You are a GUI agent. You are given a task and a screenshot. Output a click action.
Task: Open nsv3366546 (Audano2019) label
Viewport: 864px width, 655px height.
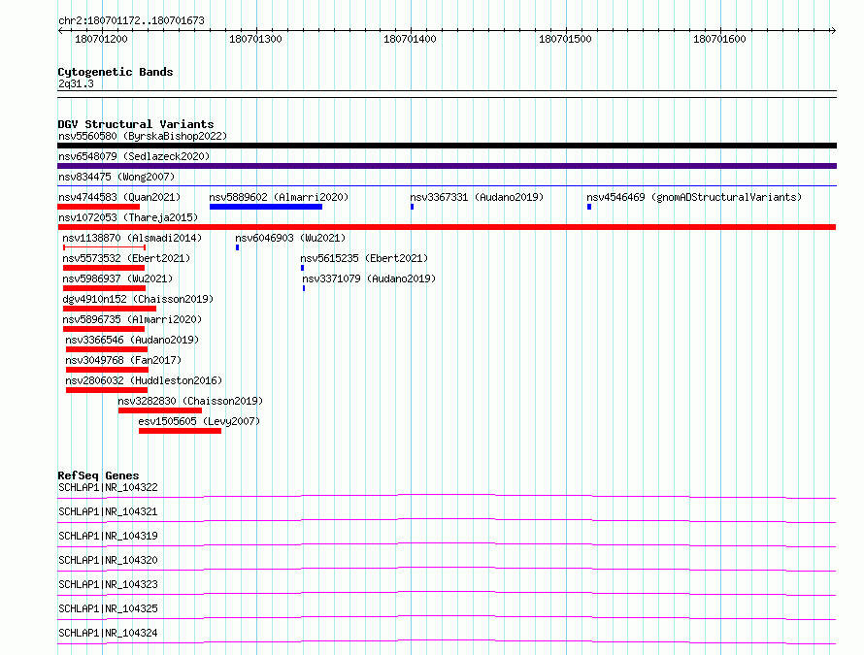[x=132, y=340]
